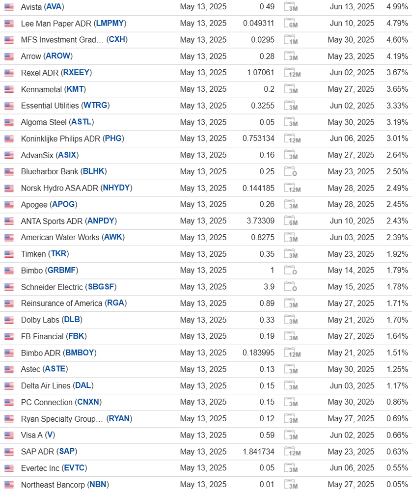
Task: Click the US flag icon next to Kennametal
Action: tap(9, 89)
